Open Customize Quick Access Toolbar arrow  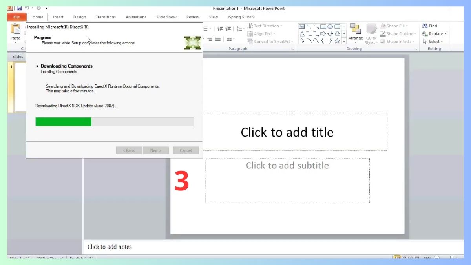(46, 8)
